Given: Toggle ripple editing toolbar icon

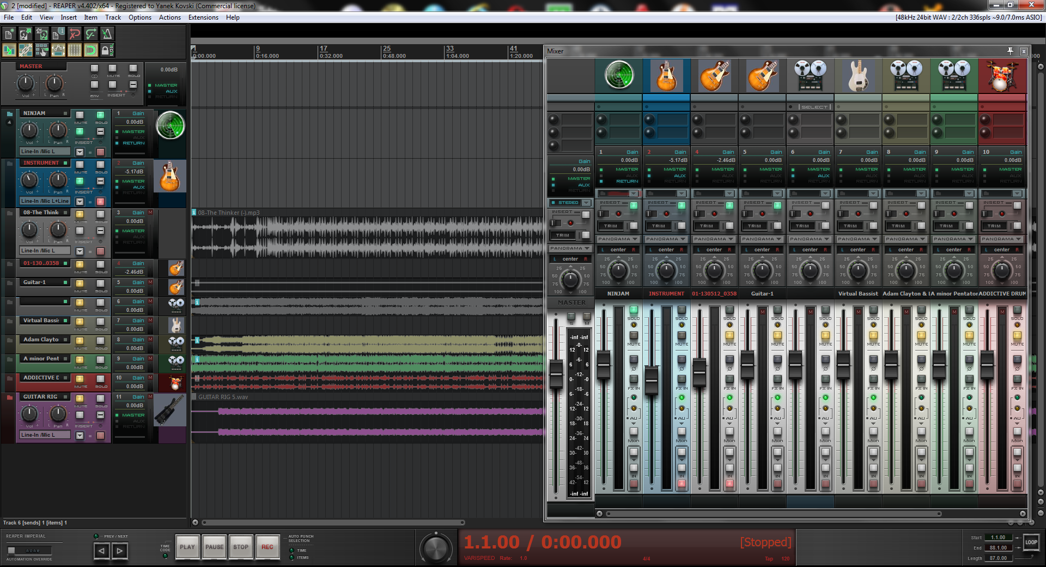Looking at the screenshot, I should [42, 51].
